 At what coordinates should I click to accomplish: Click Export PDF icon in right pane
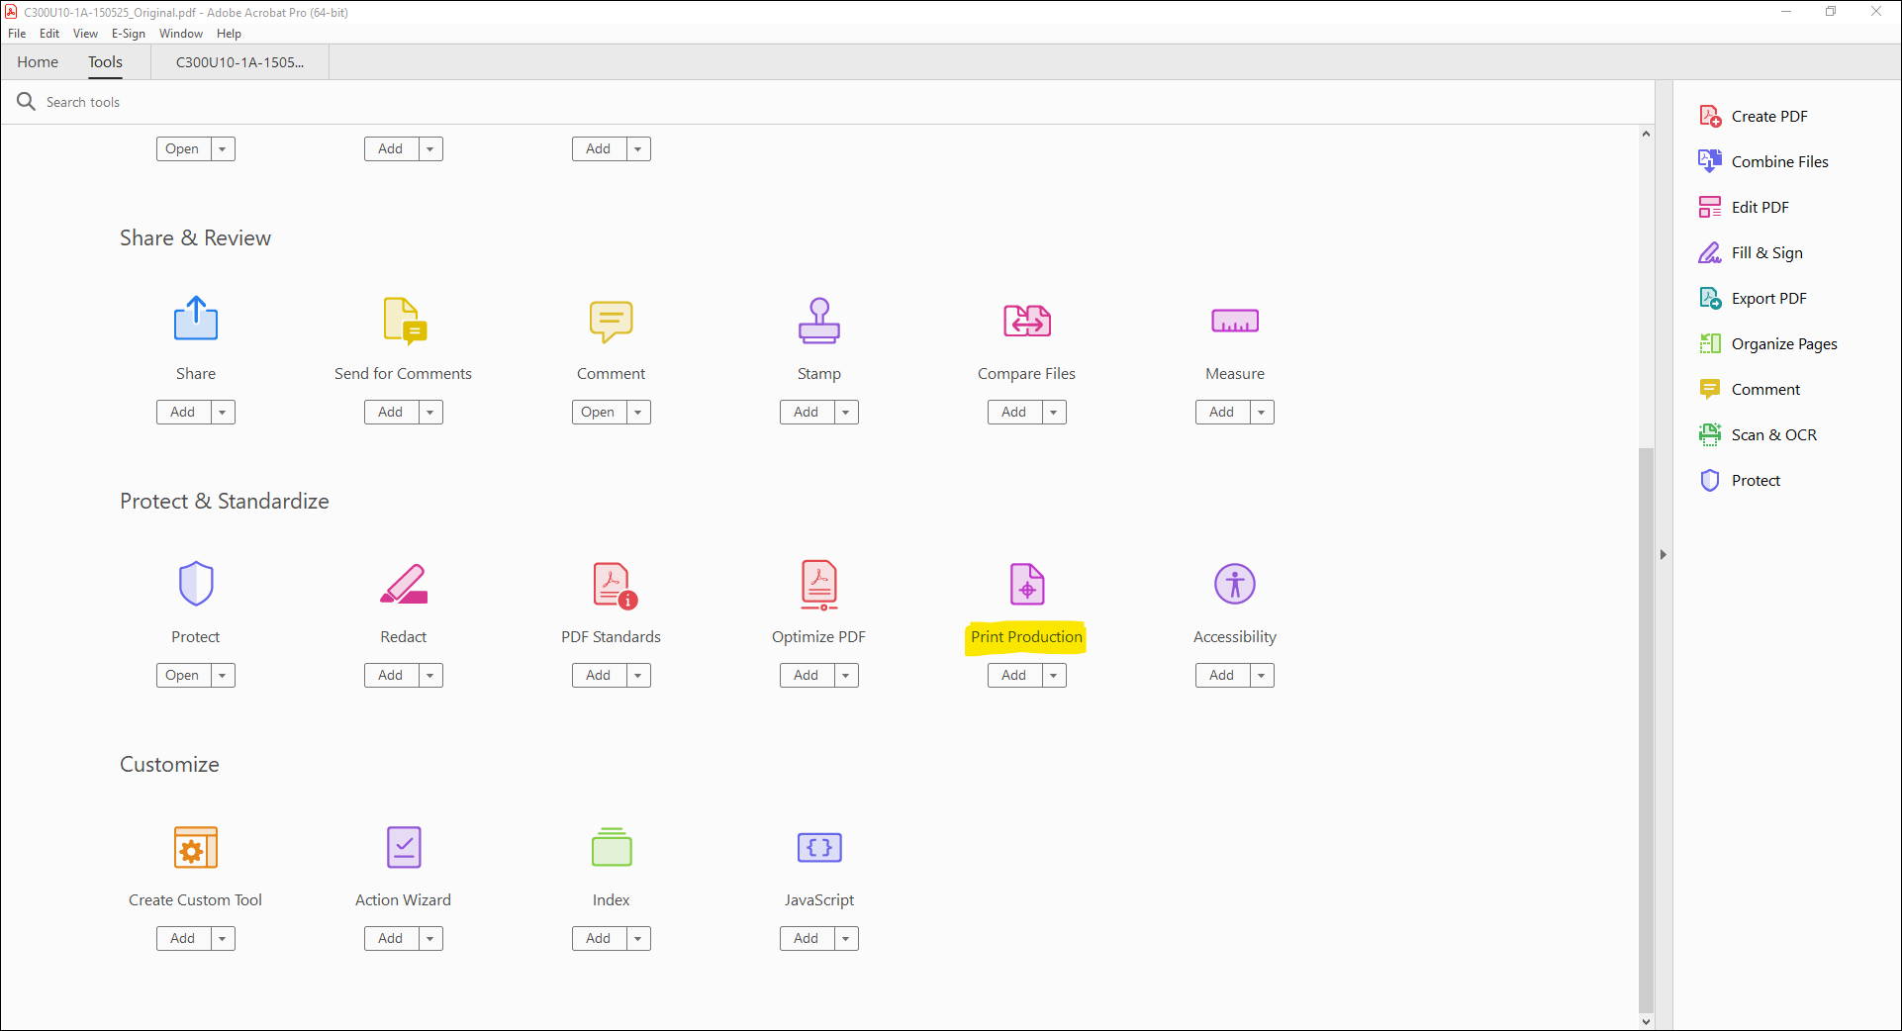pos(1710,298)
